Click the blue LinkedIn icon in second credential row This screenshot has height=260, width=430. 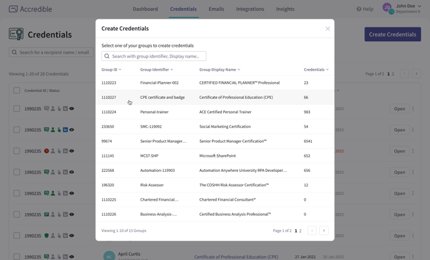coord(65,130)
